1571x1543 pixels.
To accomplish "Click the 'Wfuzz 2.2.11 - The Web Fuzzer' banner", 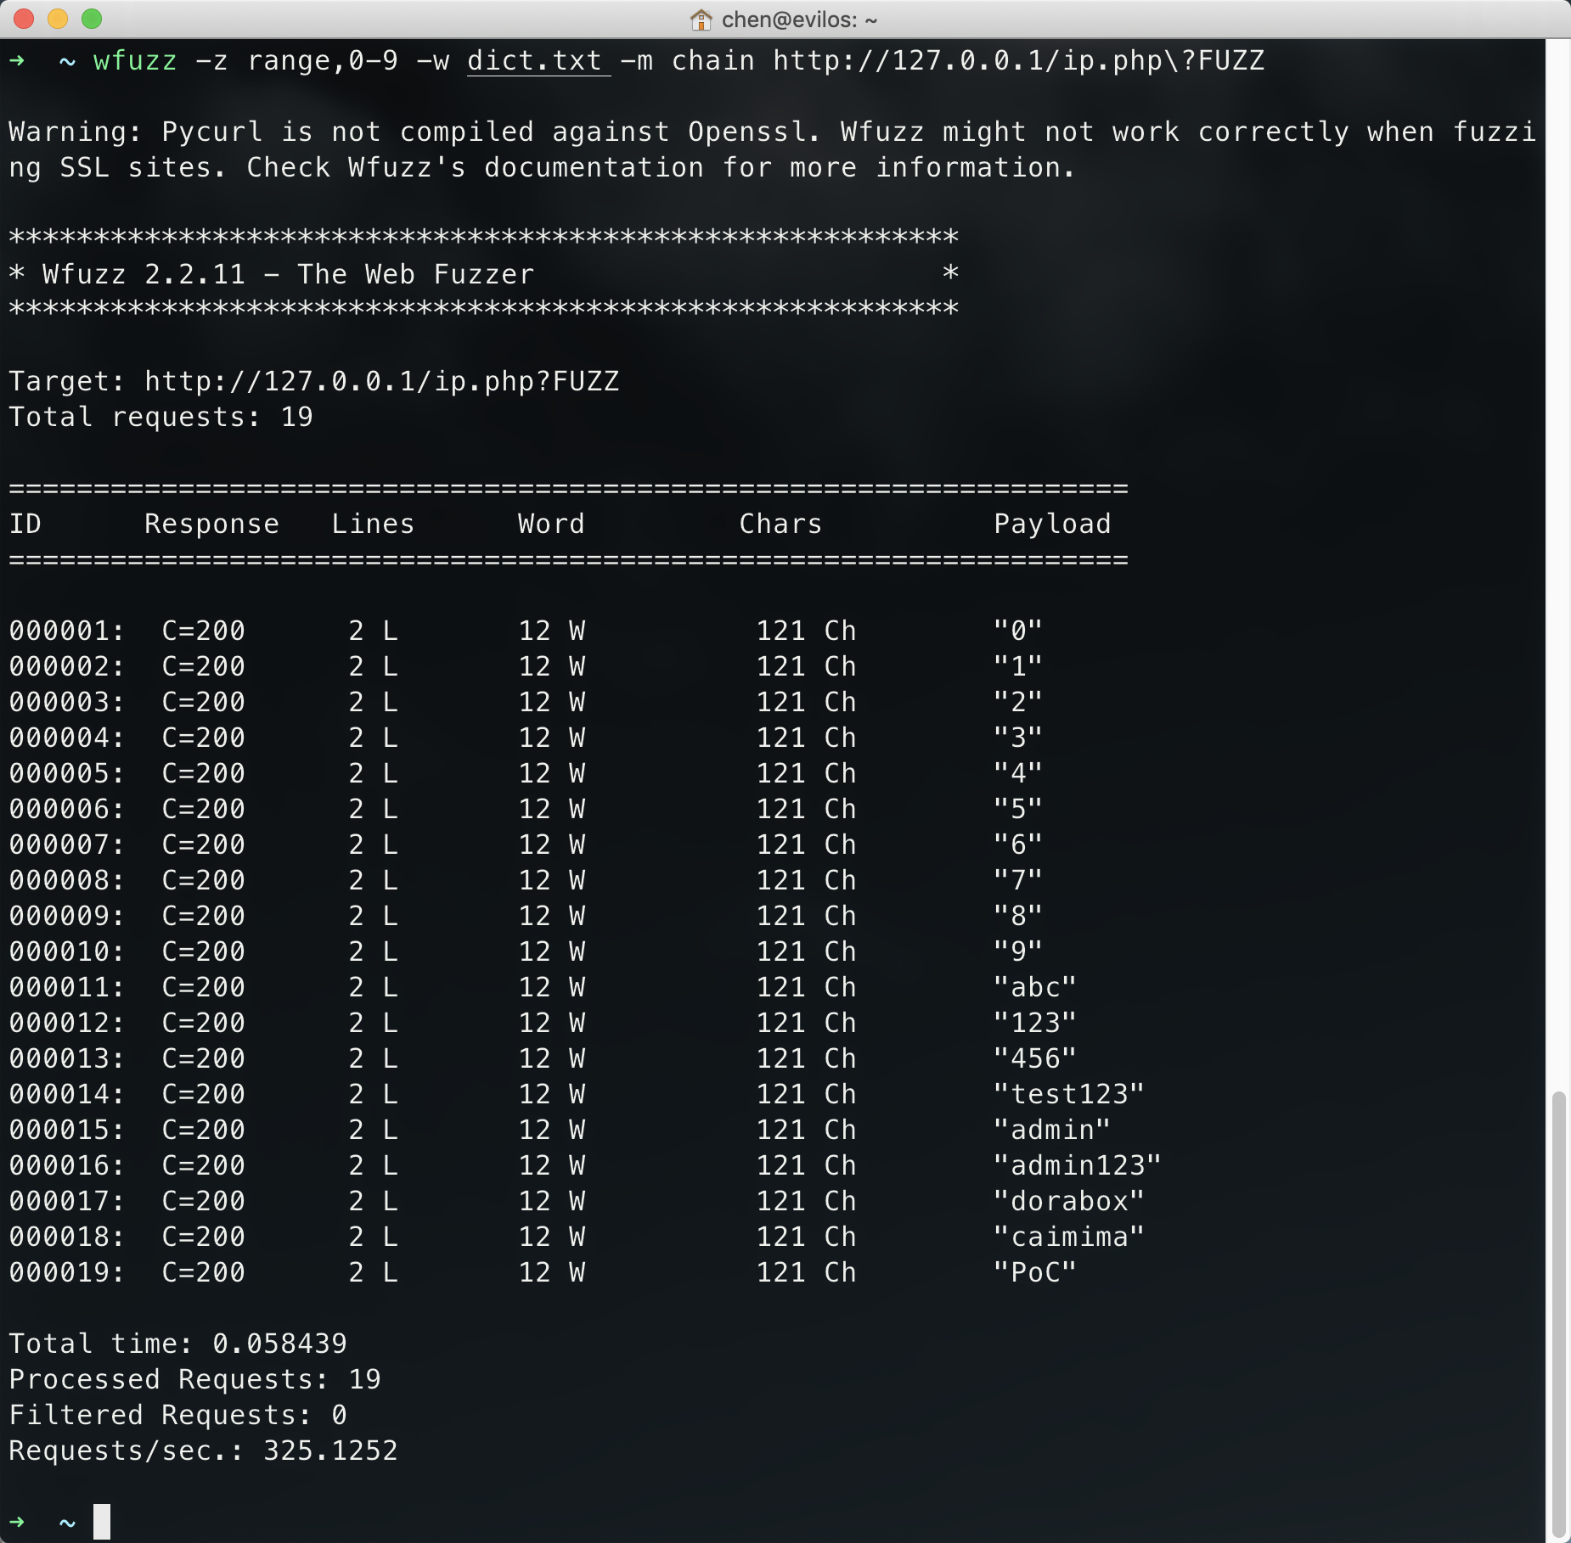I will tap(289, 274).
